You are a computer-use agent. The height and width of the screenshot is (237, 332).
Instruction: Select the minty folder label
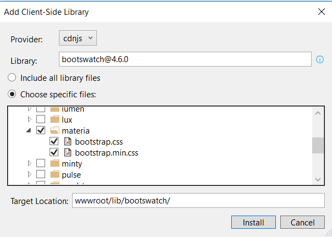coord(72,164)
